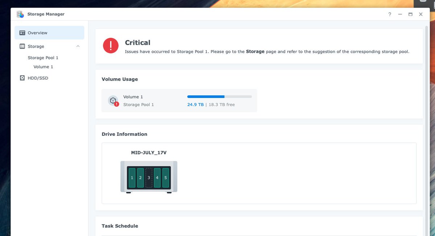Open the Overview section in sidebar

[x=49, y=33]
